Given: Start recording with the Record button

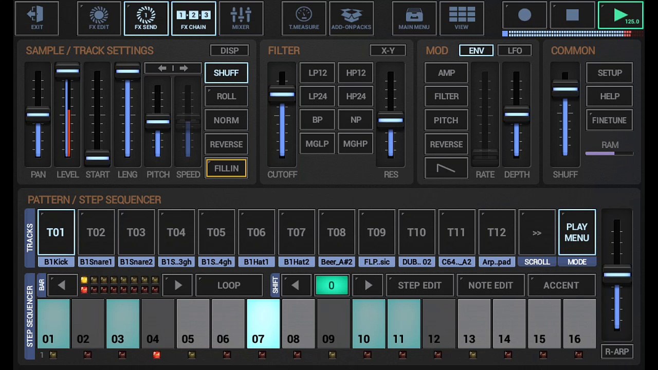Looking at the screenshot, I should [x=524, y=15].
